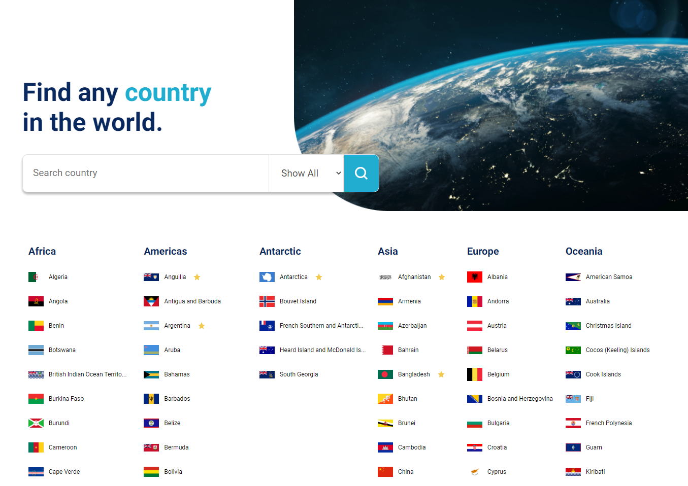This screenshot has width=688, height=486.
Task: Click the Algeria flag icon
Action: click(x=36, y=277)
